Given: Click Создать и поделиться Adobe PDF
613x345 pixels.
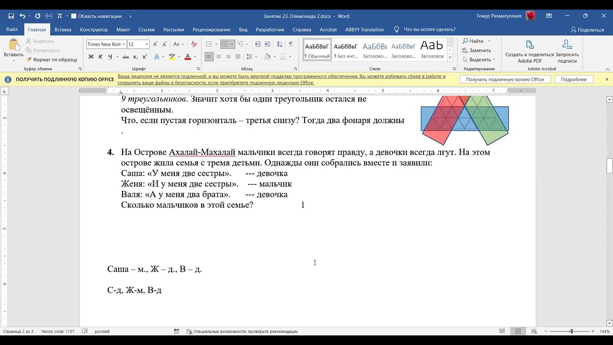Looking at the screenshot, I should tap(529, 52).
